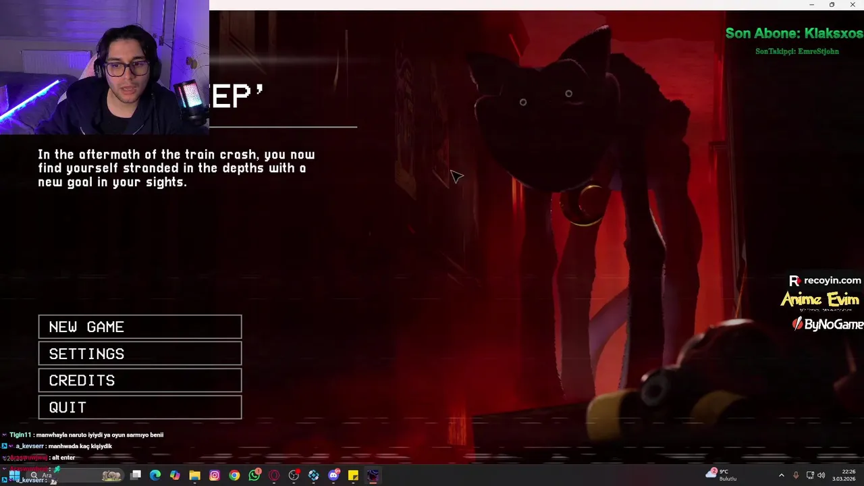The height and width of the screenshot is (486, 864).
Task: Open WhatsApp from the taskbar
Action: pos(254,475)
